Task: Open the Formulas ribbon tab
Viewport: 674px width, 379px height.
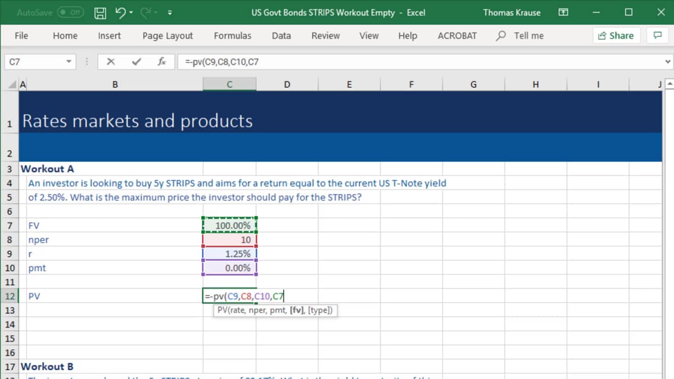Action: 233,35
